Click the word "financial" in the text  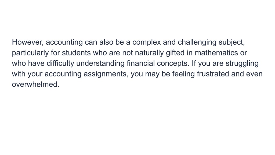pyautogui.click(x=141, y=64)
